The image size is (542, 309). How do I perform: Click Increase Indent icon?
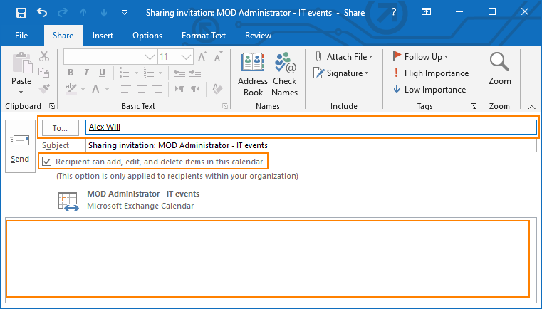pos(195,73)
